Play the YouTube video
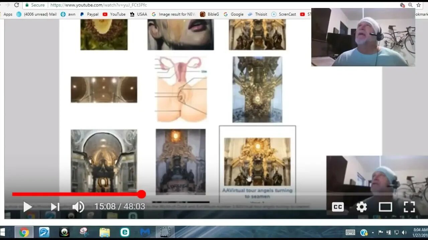 pyautogui.click(x=28, y=207)
